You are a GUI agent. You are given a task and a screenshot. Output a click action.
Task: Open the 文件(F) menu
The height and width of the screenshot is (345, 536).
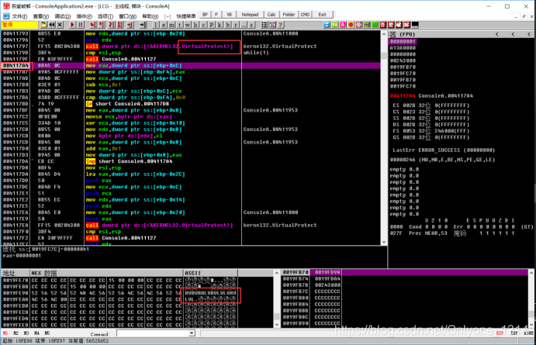[19, 16]
